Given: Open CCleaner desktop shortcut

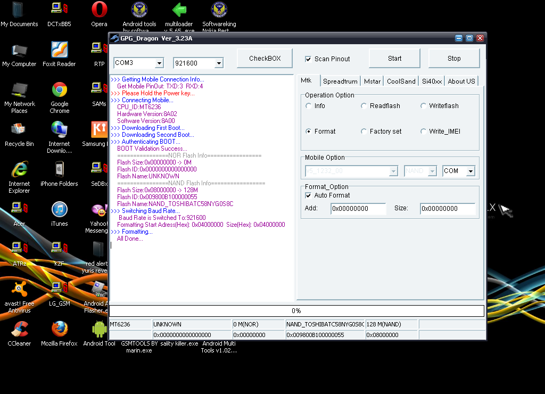Looking at the screenshot, I should click(20, 330).
